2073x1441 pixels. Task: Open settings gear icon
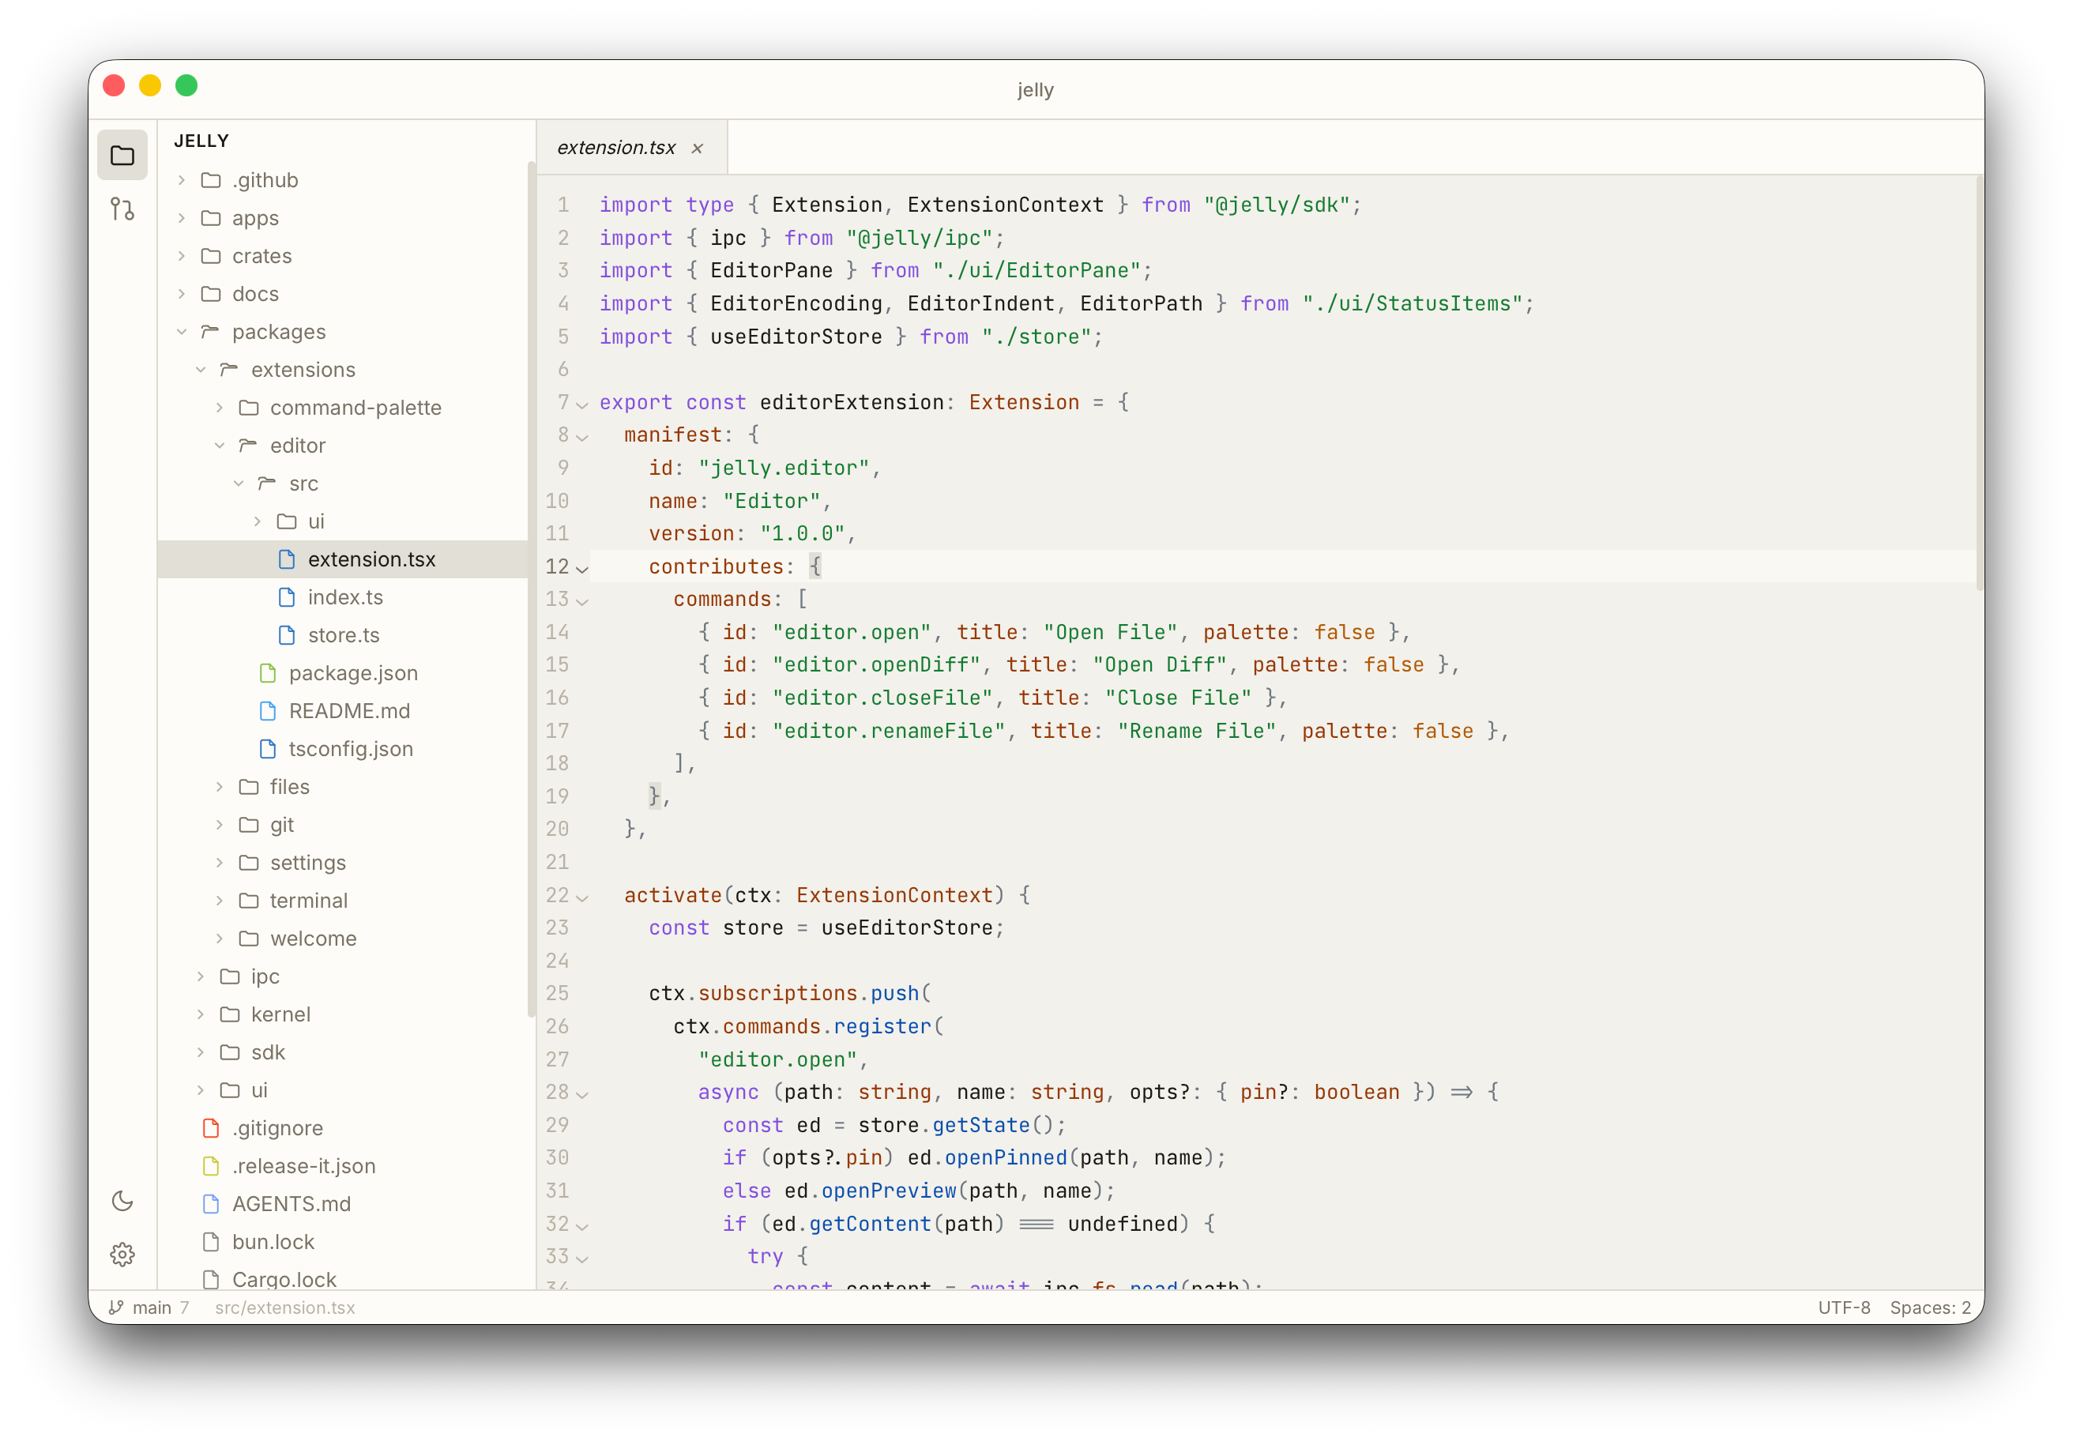tap(122, 1254)
